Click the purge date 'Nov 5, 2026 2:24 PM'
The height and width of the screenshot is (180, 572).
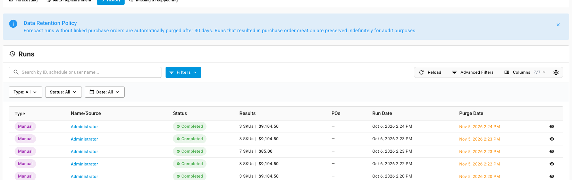coord(479,127)
